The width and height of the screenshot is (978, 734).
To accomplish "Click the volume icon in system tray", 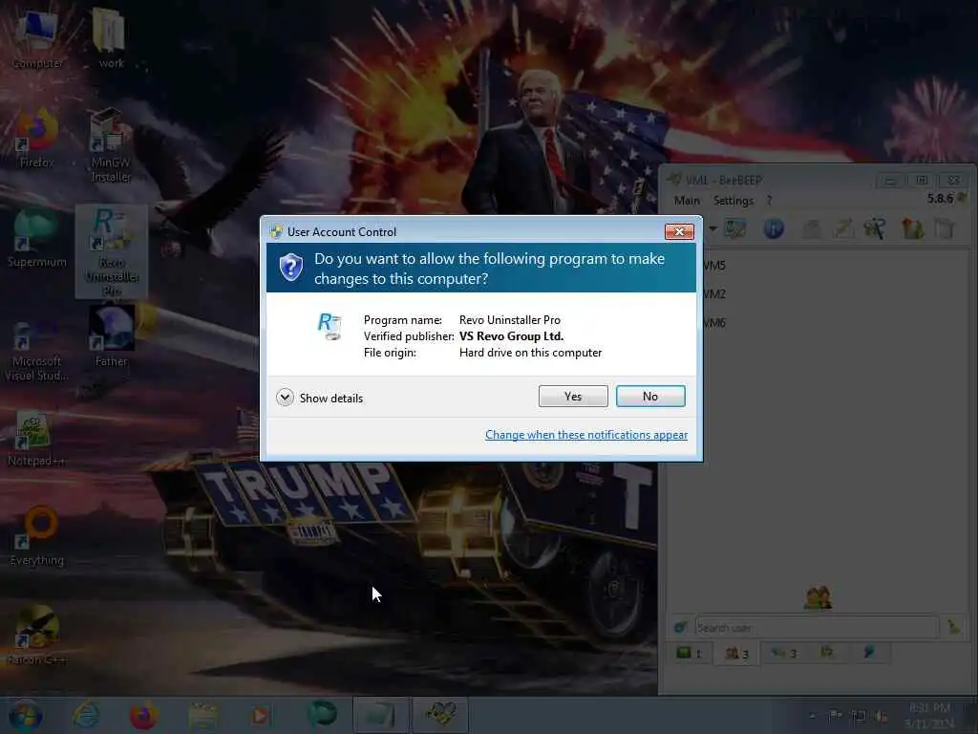I will point(881,716).
